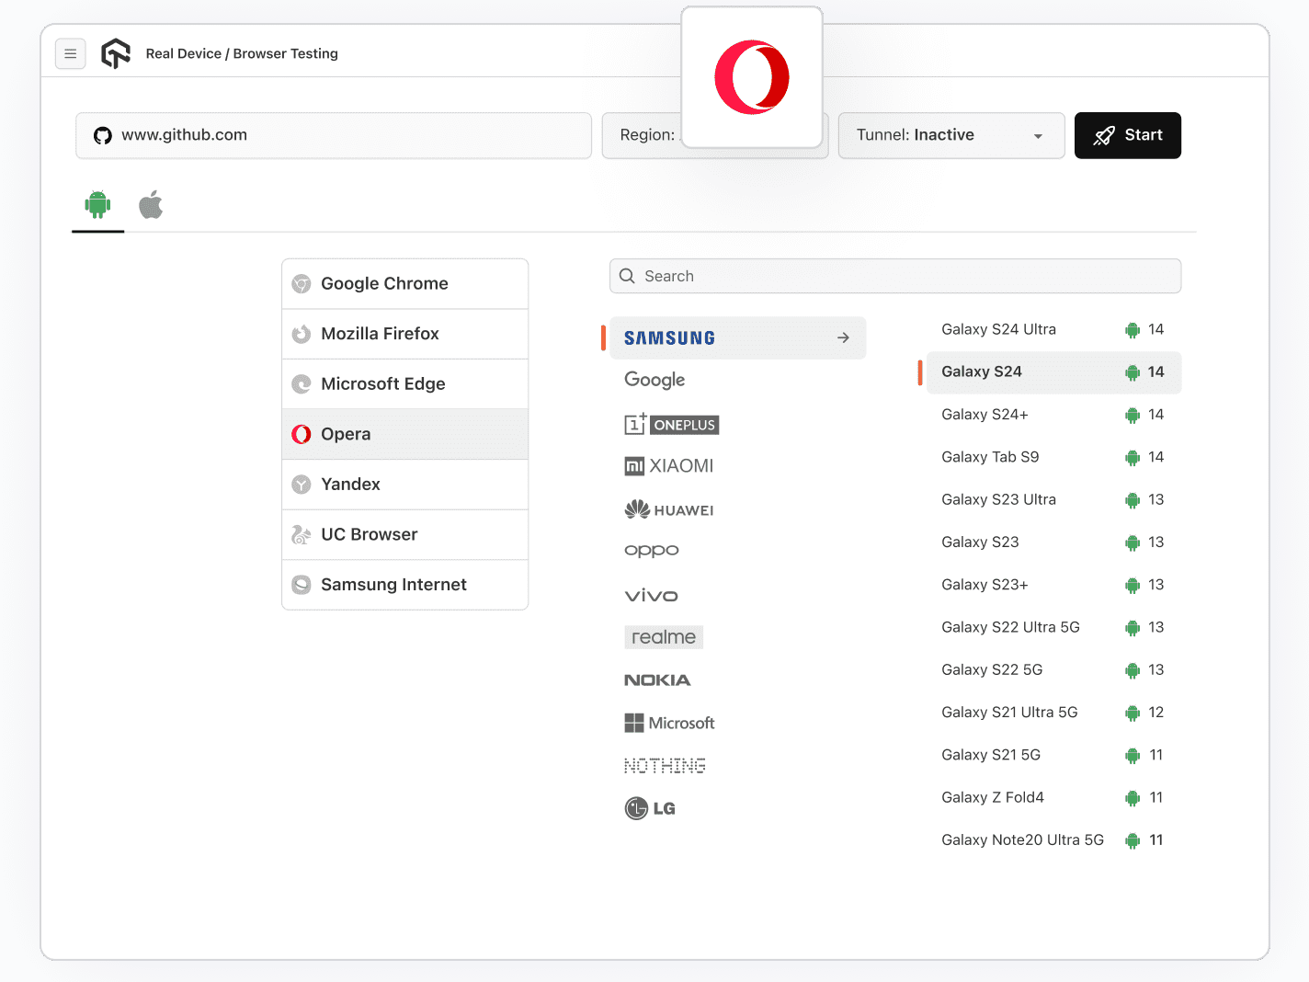The image size is (1309, 982).
Task: Pick the Yandex browser icon
Action: (302, 484)
